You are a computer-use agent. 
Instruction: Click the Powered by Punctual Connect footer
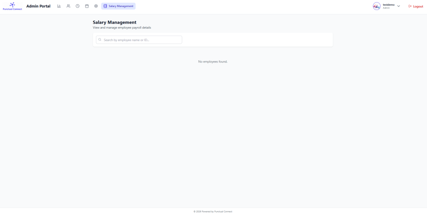click(213, 211)
